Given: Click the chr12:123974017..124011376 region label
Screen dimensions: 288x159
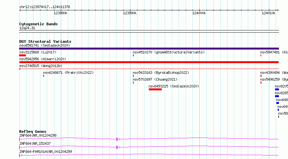Looking at the screenshot, I should tap(45, 7).
